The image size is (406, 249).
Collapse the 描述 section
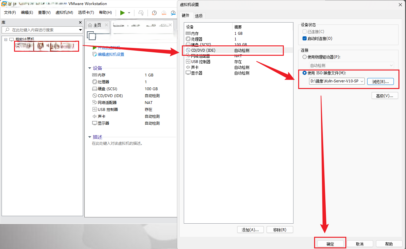click(90, 137)
